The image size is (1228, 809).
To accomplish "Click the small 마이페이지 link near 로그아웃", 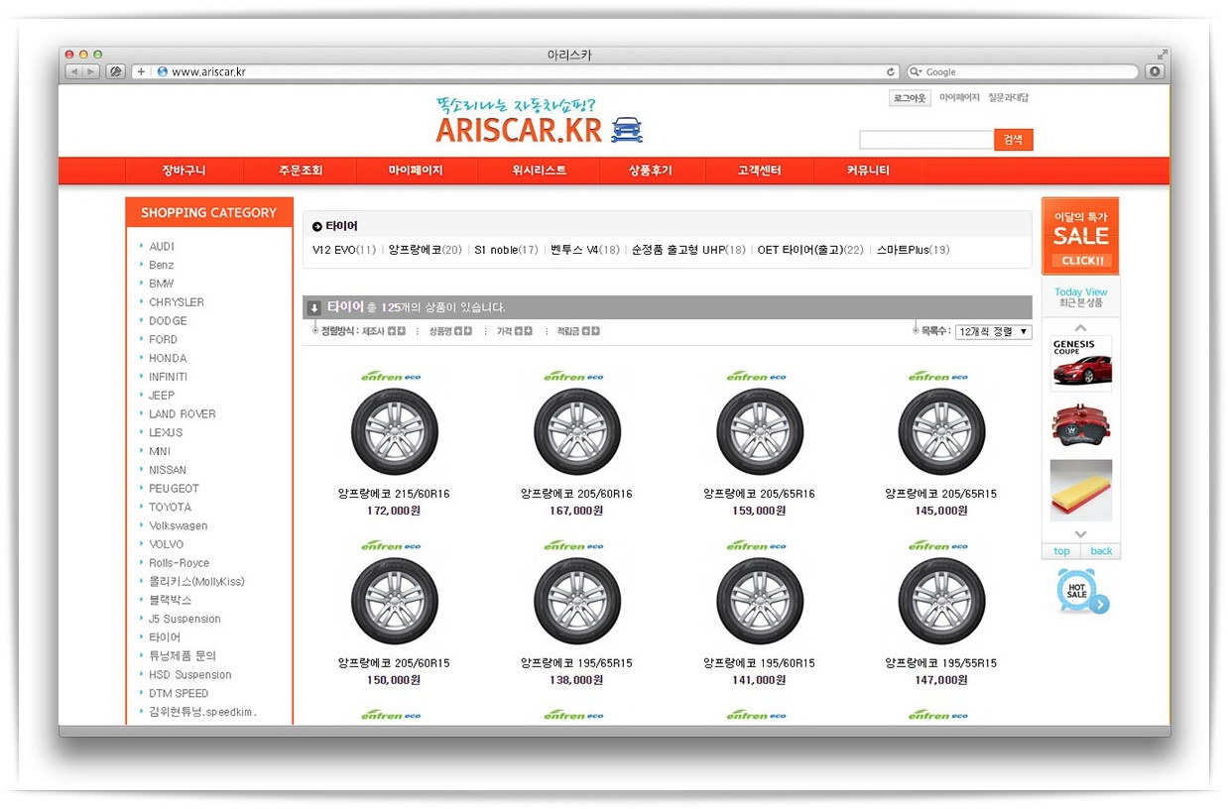I will click(959, 98).
